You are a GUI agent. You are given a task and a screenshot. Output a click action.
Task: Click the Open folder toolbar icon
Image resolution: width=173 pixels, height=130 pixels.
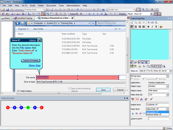3,10
